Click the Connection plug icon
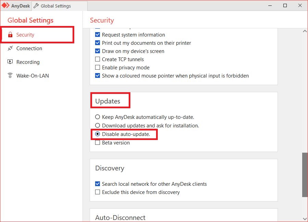The height and width of the screenshot is (222, 308). point(10,48)
